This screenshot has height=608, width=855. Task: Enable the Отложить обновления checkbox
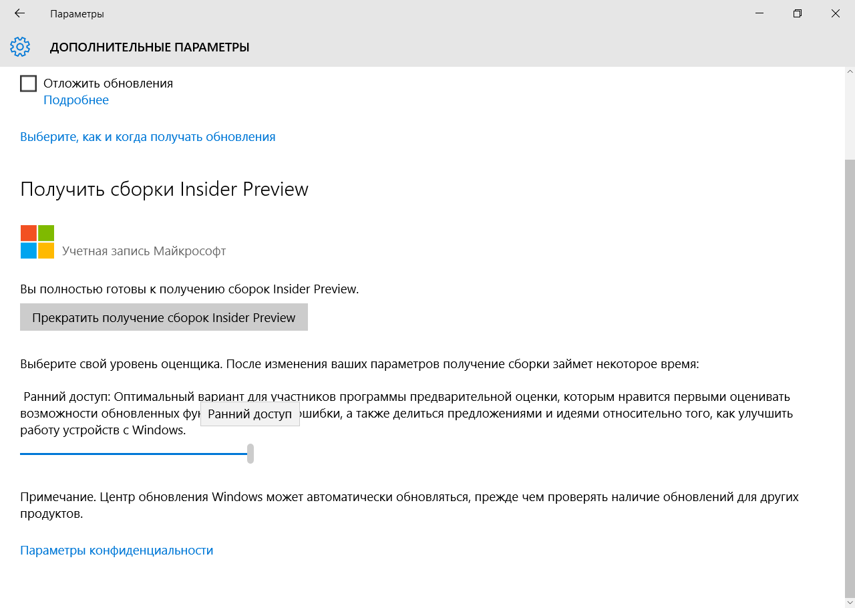click(28, 84)
